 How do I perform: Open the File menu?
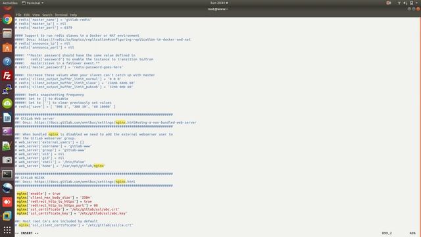pos(18,14)
